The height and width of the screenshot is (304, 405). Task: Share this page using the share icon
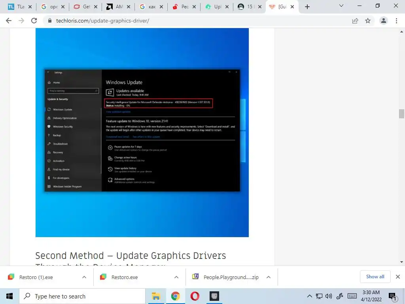coord(355,21)
